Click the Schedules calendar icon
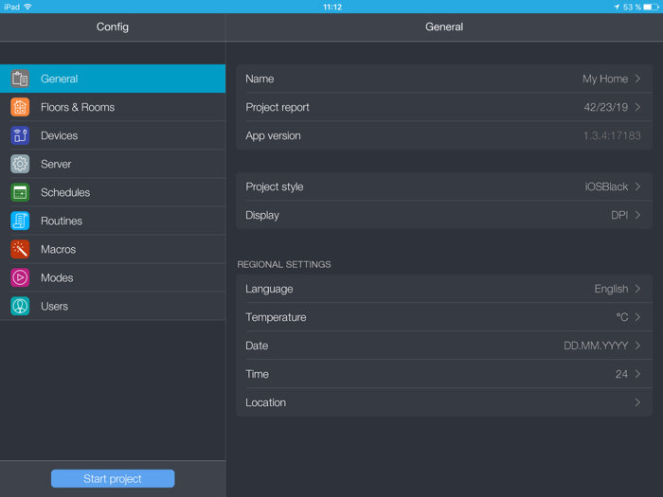This screenshot has height=497, width=663. 20,192
